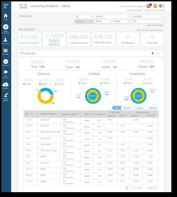Select the Smart Accounts card

pos(30,39)
